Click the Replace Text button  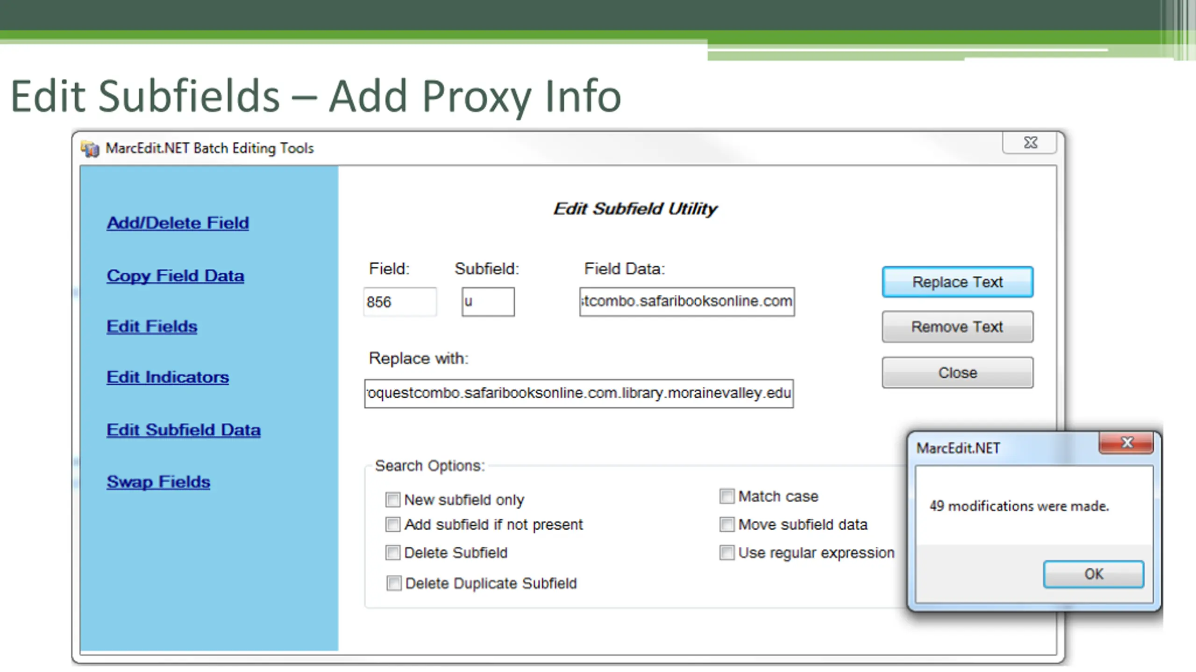pos(957,282)
